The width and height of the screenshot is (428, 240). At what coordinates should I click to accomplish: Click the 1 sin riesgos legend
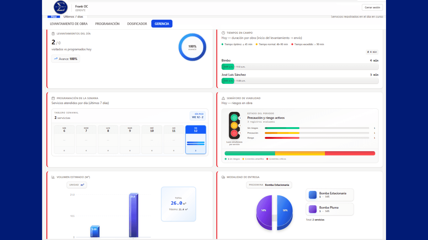(232, 159)
